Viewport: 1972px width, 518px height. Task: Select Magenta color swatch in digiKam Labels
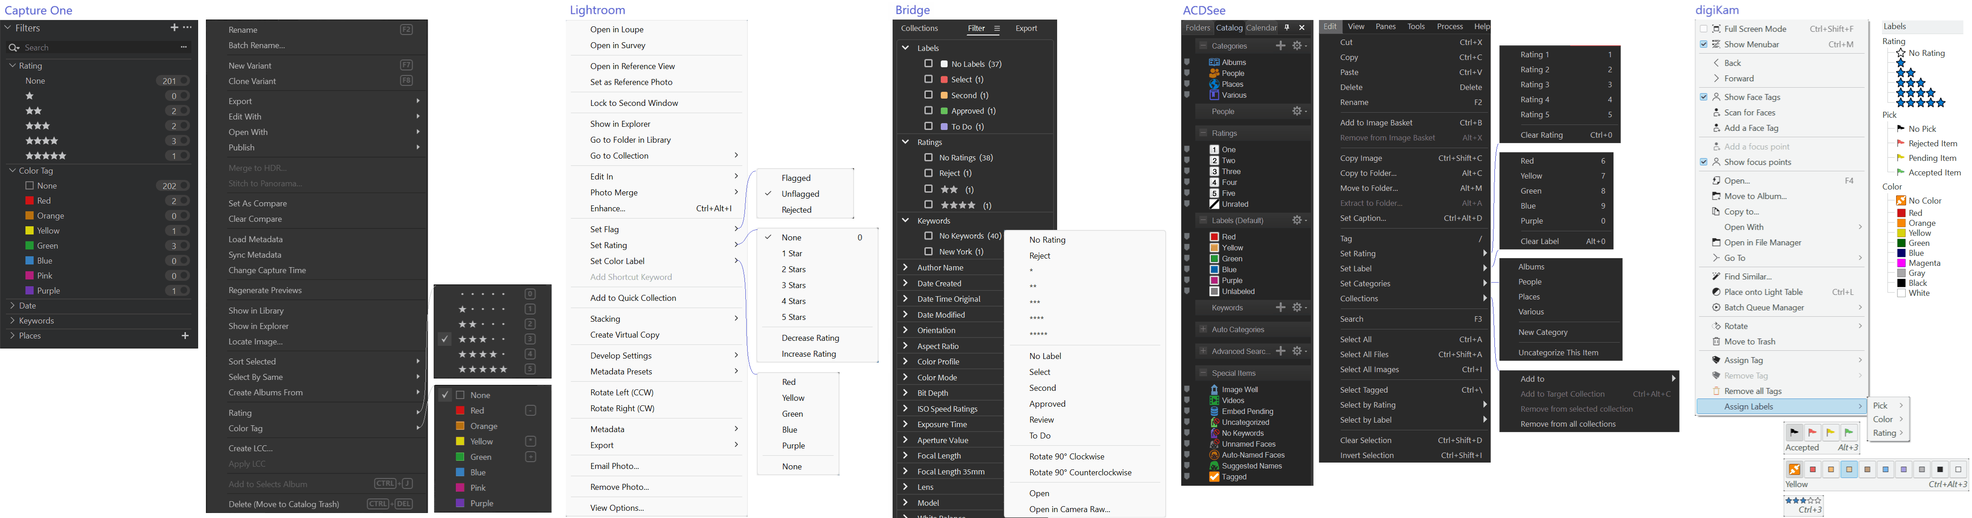click(1902, 263)
